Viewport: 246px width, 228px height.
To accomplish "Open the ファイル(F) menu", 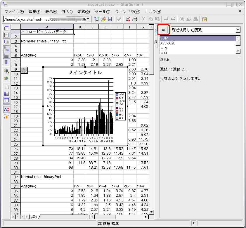I will click(14, 12).
